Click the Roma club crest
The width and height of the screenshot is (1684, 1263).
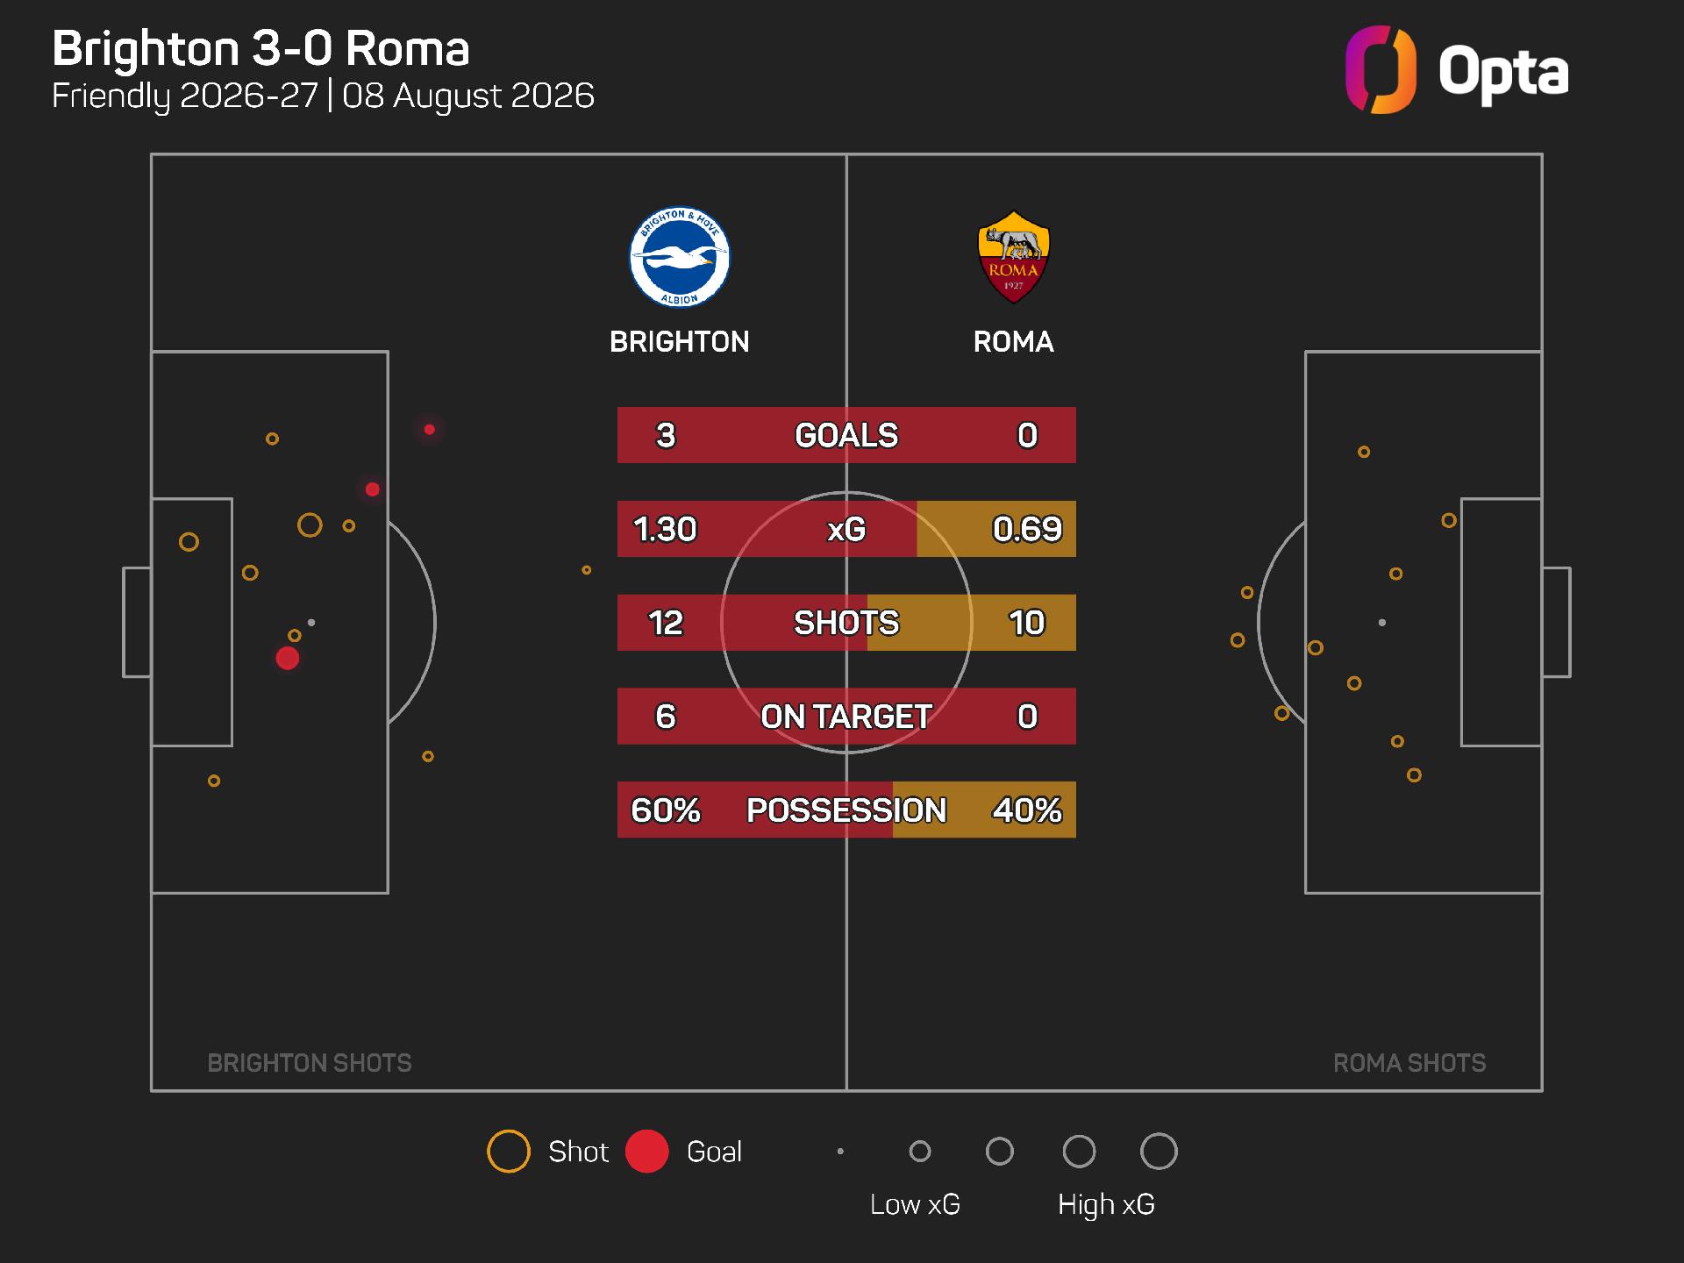pyautogui.click(x=1014, y=257)
